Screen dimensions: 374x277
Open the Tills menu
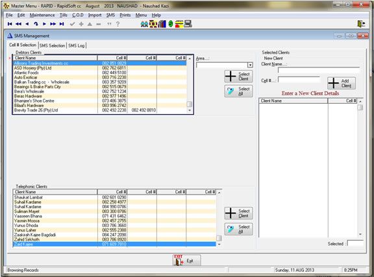tap(64, 15)
